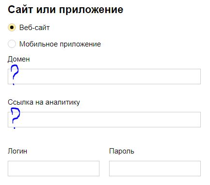Activate the login entry box
Image resolution: width=210 pixels, height=185 pixels.
point(54,169)
